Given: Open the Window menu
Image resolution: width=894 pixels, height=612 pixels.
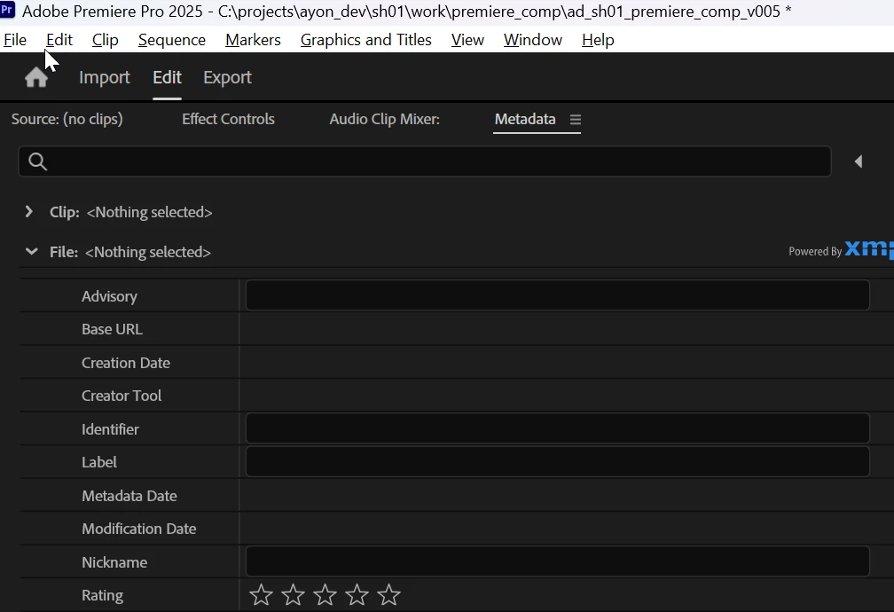Looking at the screenshot, I should tap(533, 40).
